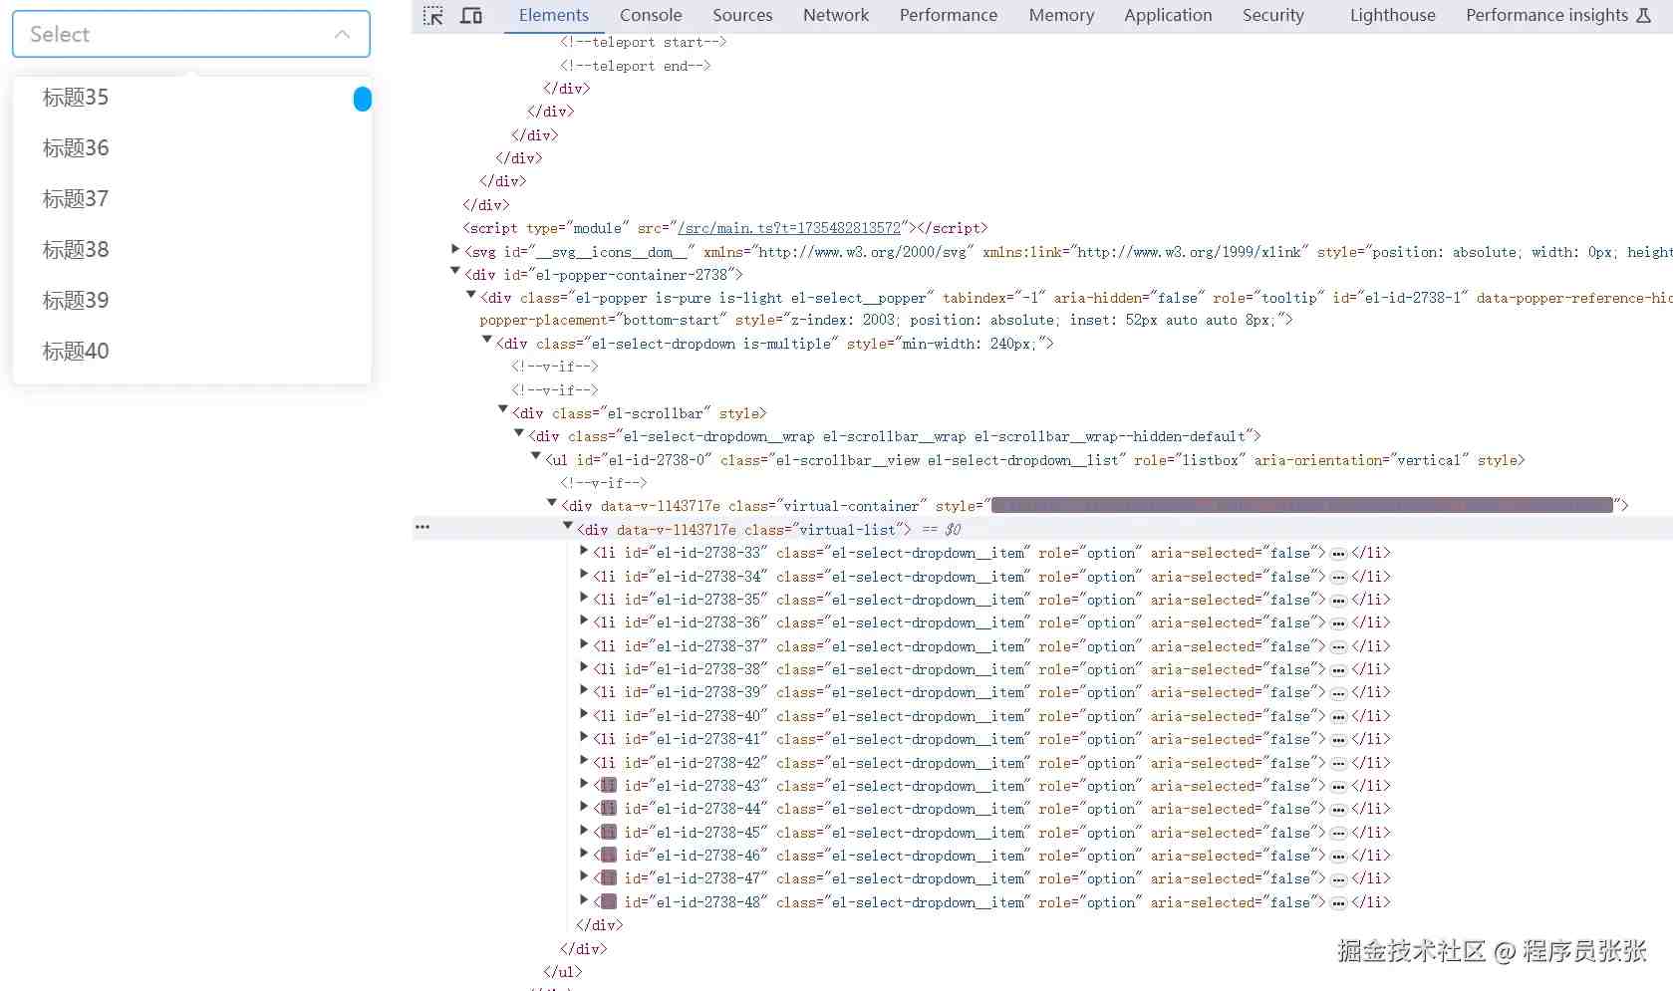Expand the li el-id-2738-39 node
1673x991 pixels.
584,690
